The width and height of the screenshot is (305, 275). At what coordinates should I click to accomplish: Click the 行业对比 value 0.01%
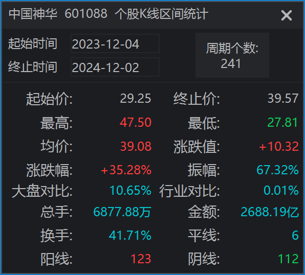[281, 190]
